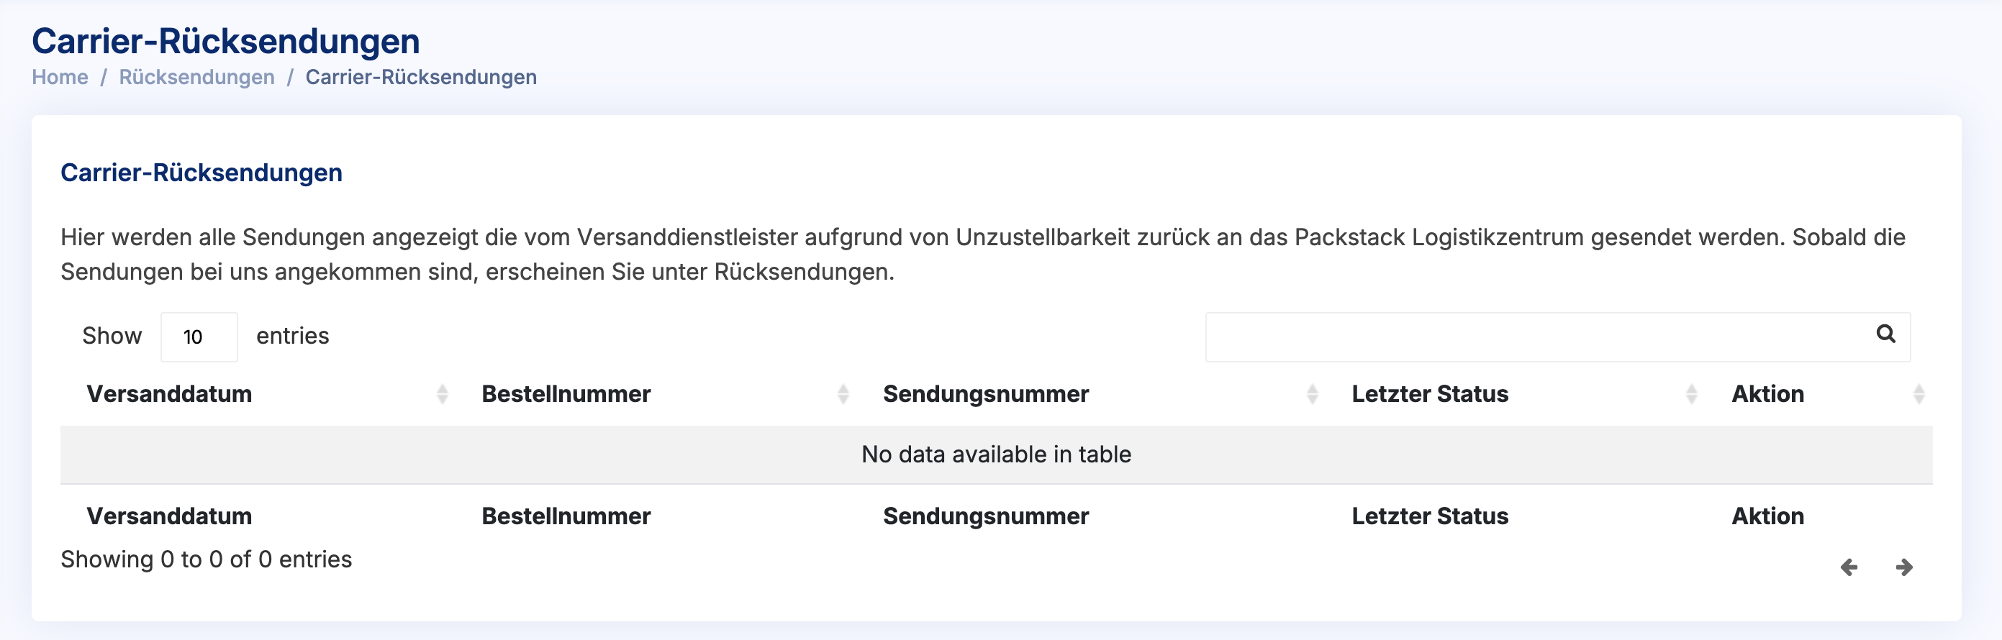This screenshot has height=640, width=2002.
Task: Open the Show entries count dropdown
Action: [x=198, y=337]
